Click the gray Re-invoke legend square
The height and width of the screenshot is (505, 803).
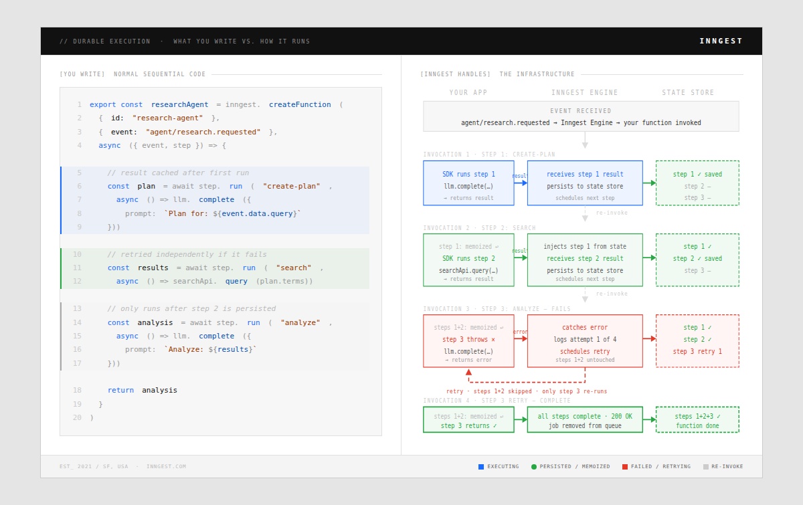click(x=706, y=467)
